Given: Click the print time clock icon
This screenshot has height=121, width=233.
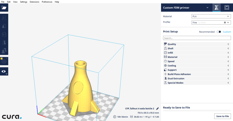Looking at the screenshot, I should point(114,117).
